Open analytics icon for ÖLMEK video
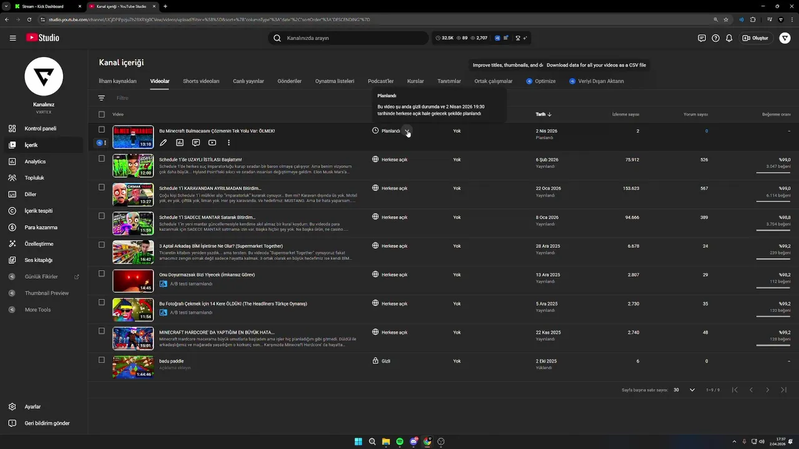The image size is (799, 449). tap(180, 143)
